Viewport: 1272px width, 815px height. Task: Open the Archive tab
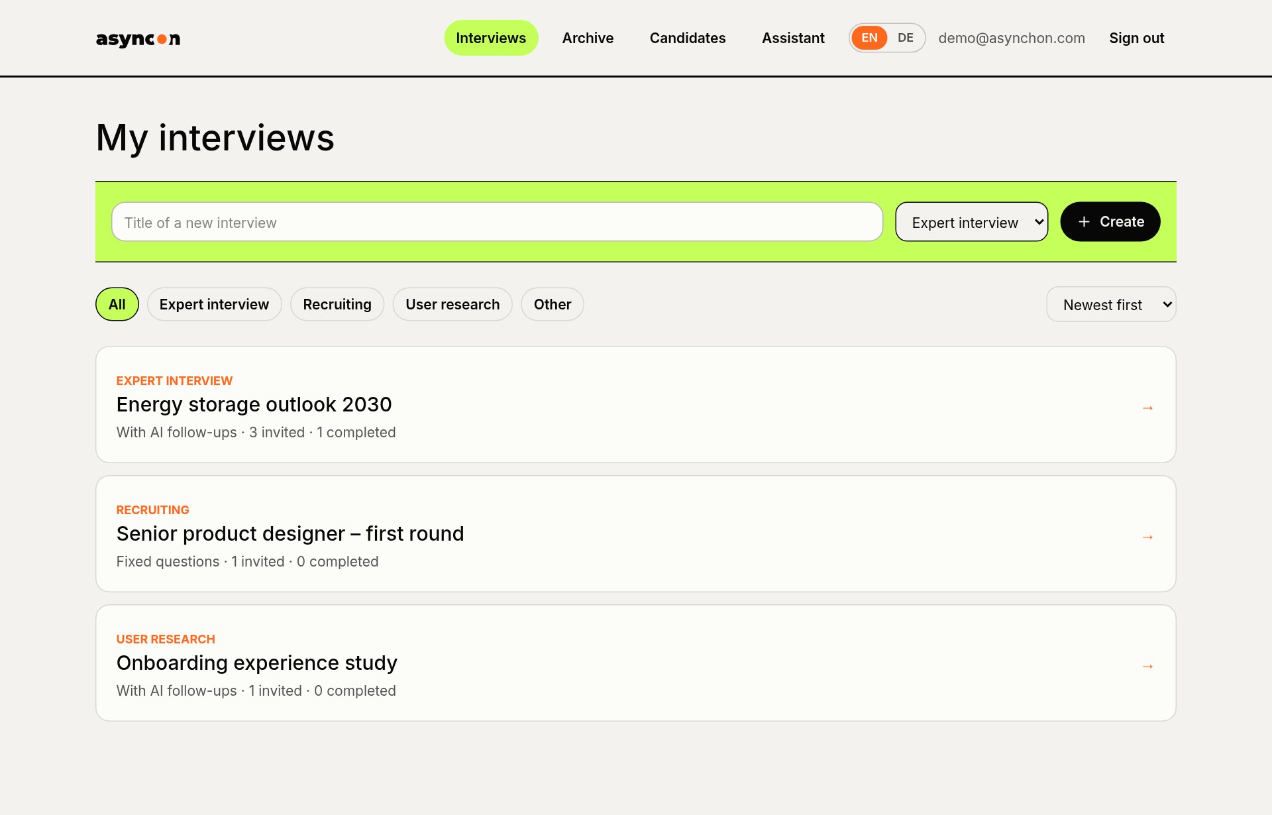point(588,38)
